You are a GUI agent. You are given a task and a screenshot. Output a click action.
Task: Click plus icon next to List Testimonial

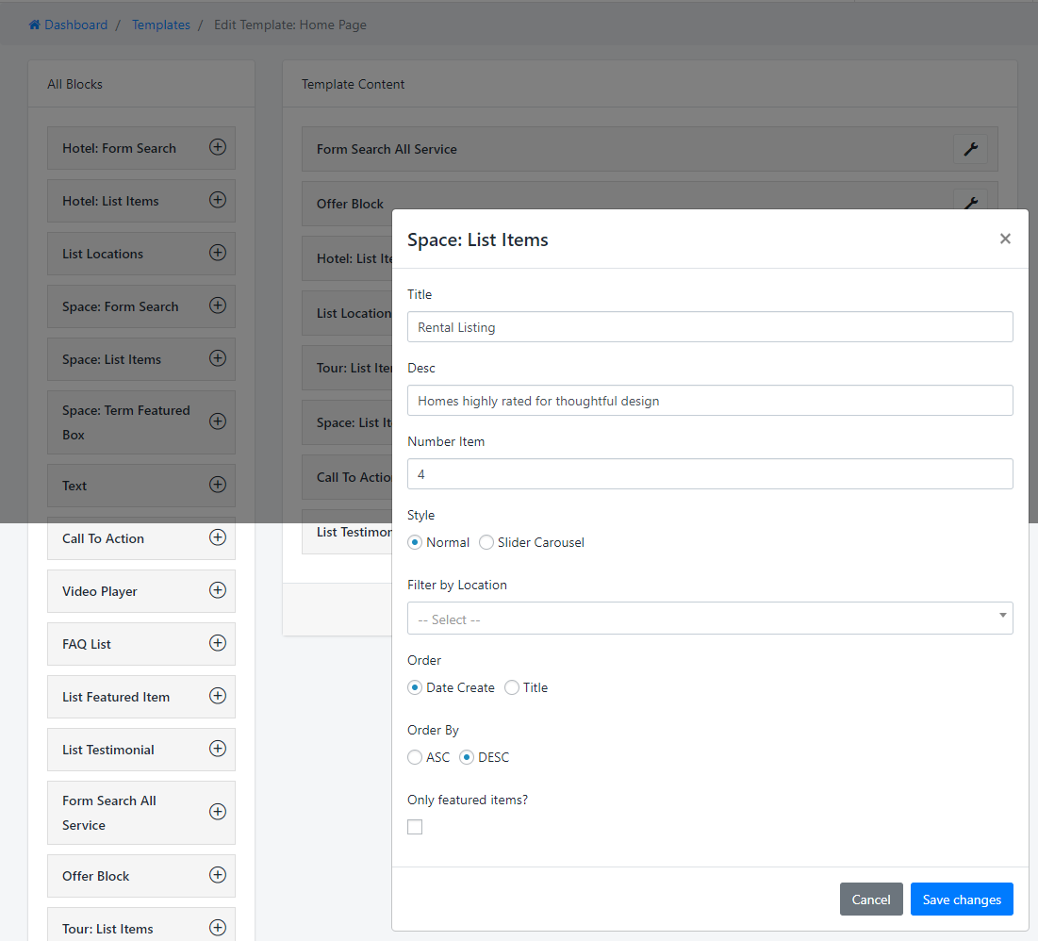[218, 749]
